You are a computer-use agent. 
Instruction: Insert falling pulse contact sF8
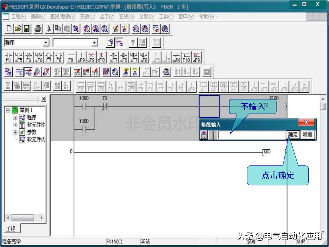[x=124, y=57]
